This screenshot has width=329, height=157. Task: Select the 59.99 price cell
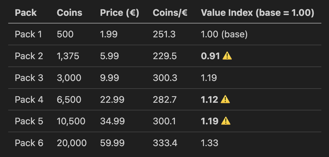(112, 143)
